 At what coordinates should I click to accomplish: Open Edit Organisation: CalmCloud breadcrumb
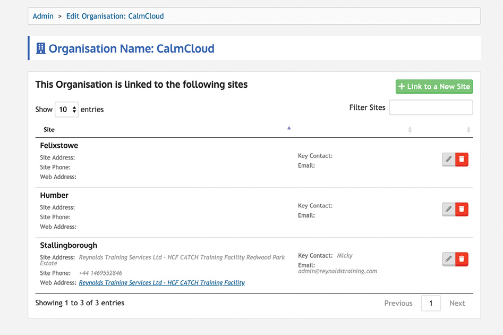tap(115, 16)
